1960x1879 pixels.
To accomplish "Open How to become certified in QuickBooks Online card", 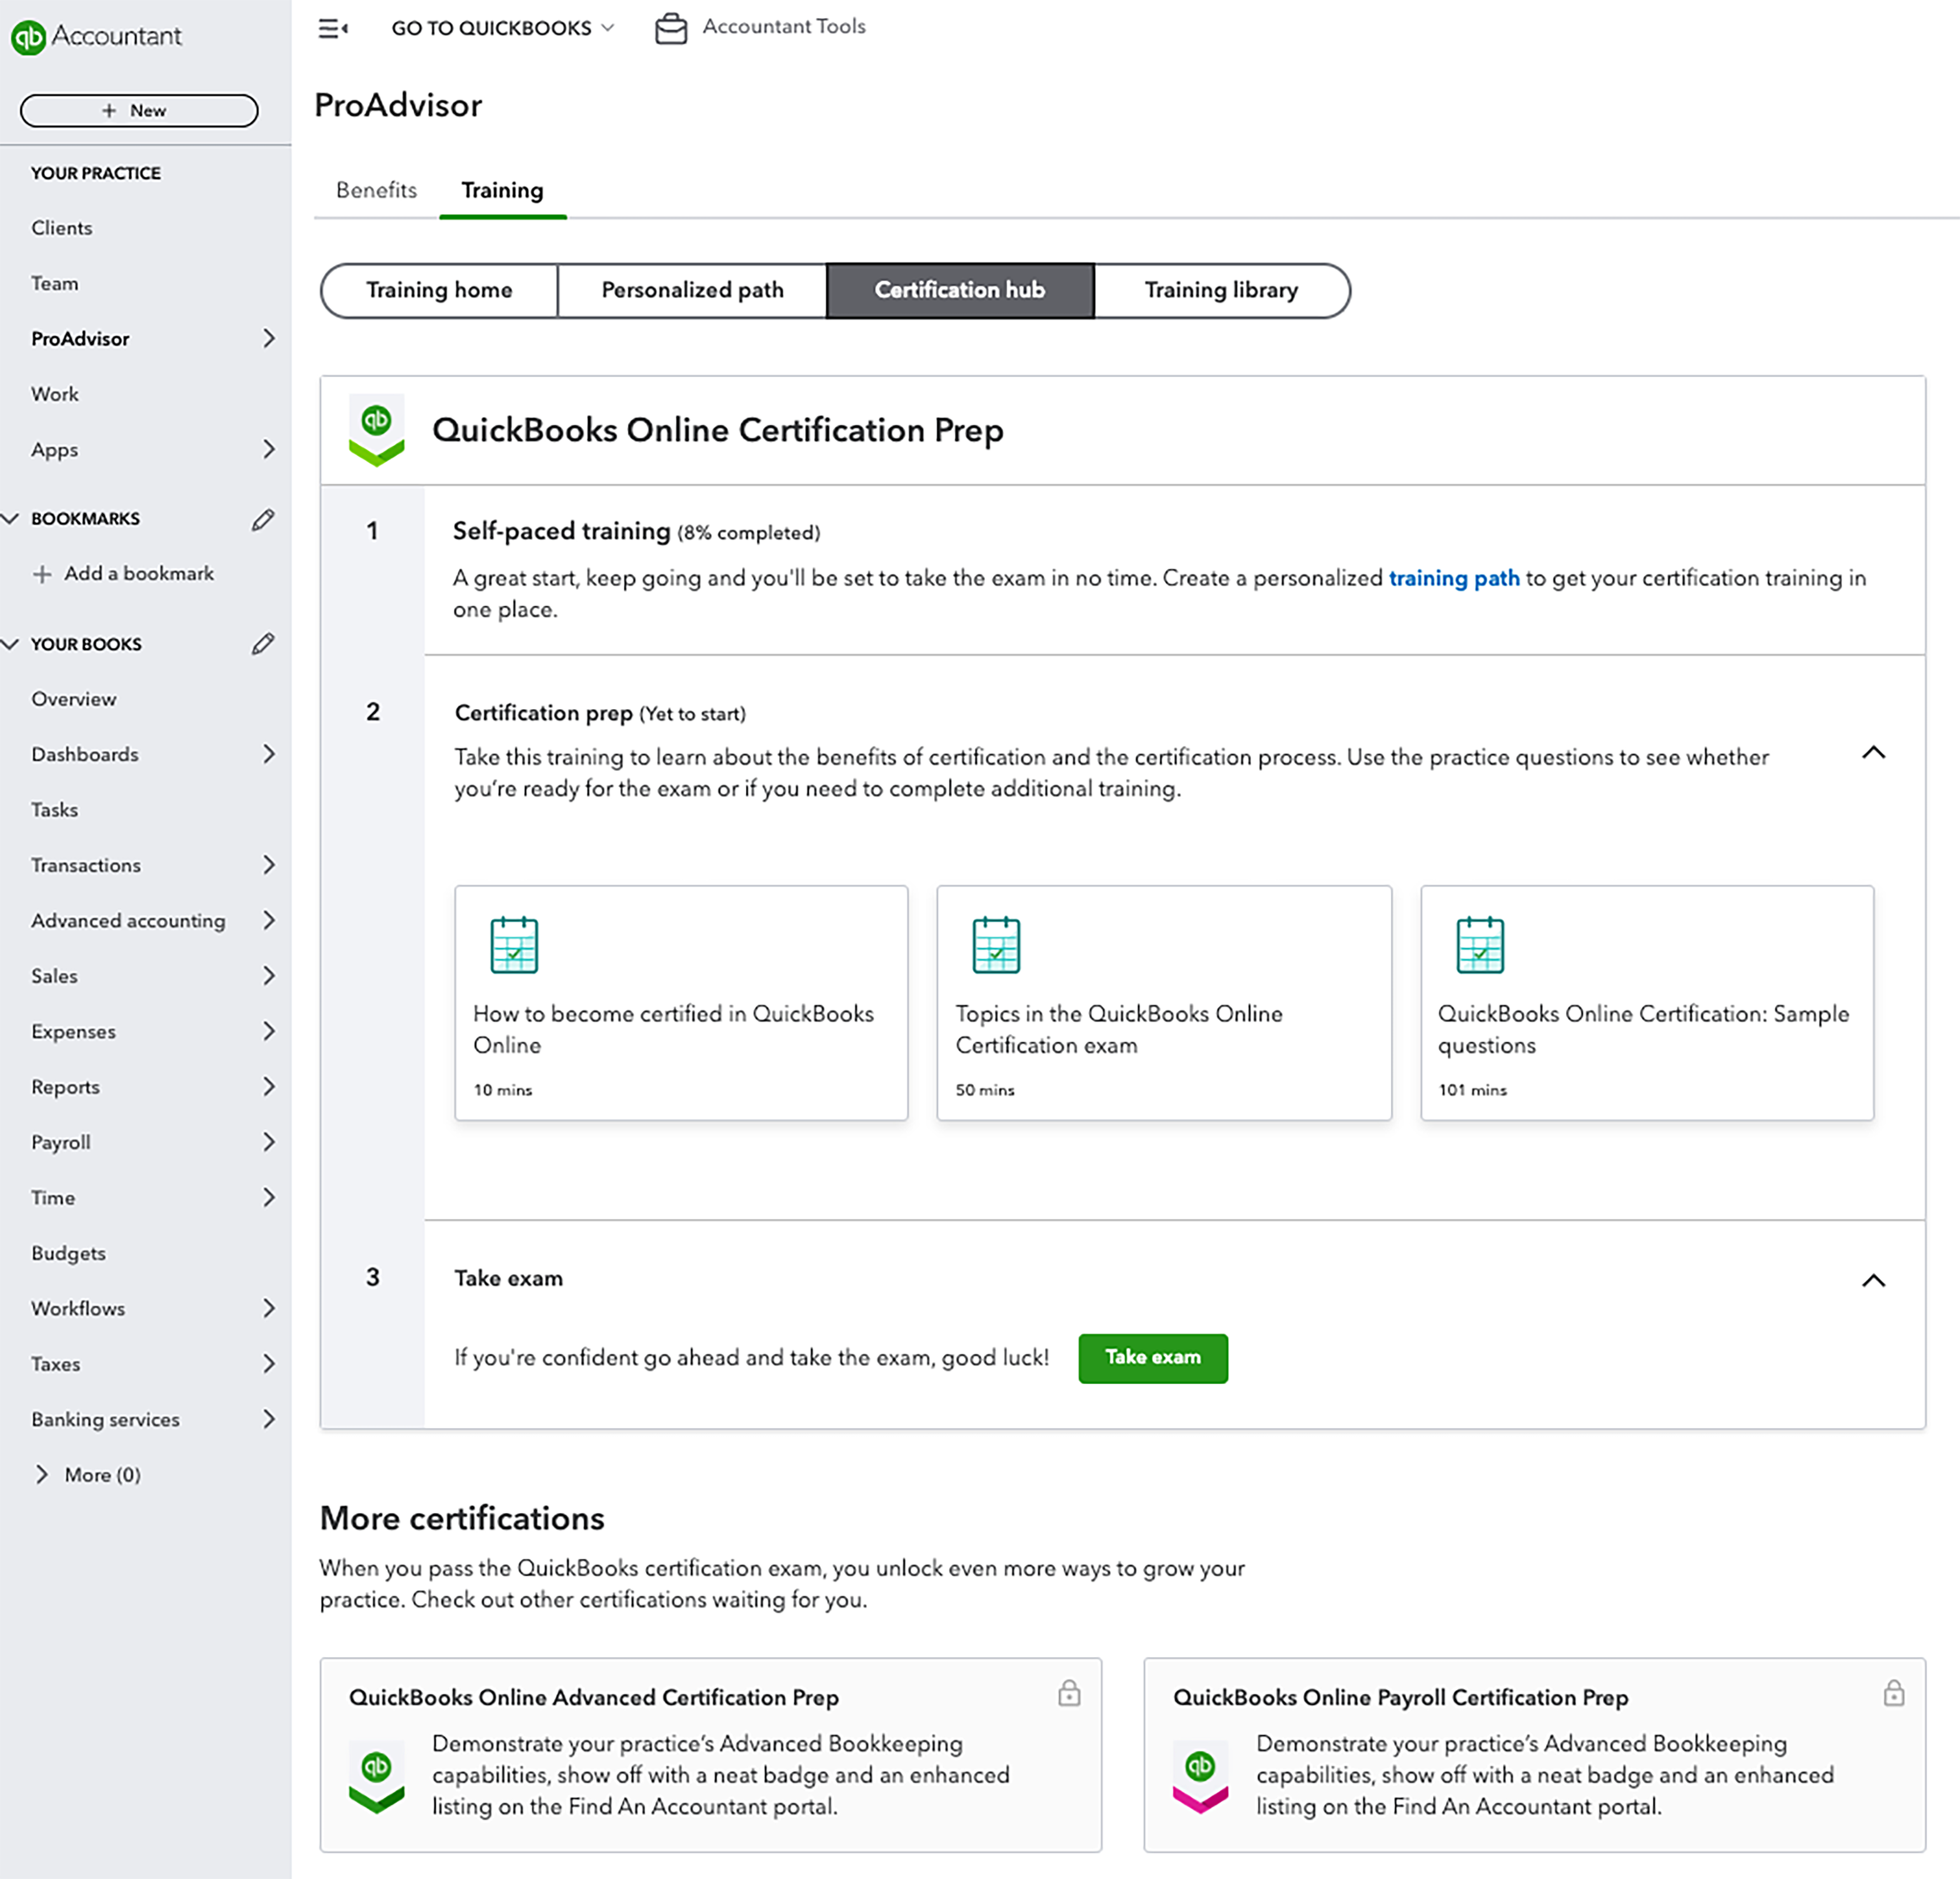I will click(681, 1002).
